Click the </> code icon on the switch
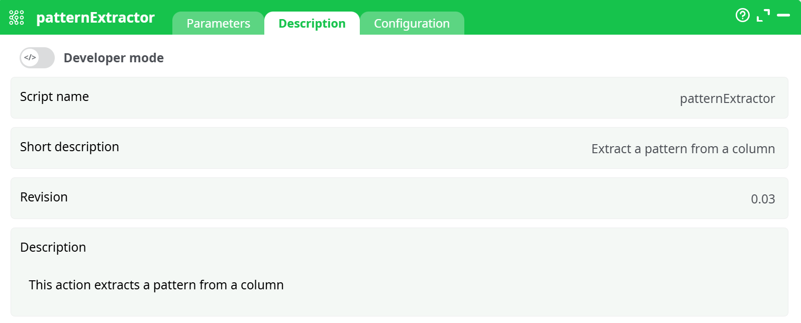The width and height of the screenshot is (801, 323). click(x=29, y=57)
